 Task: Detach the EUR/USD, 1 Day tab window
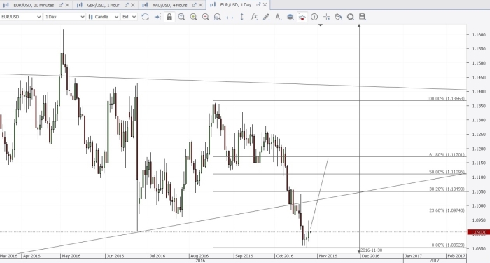point(258,5)
